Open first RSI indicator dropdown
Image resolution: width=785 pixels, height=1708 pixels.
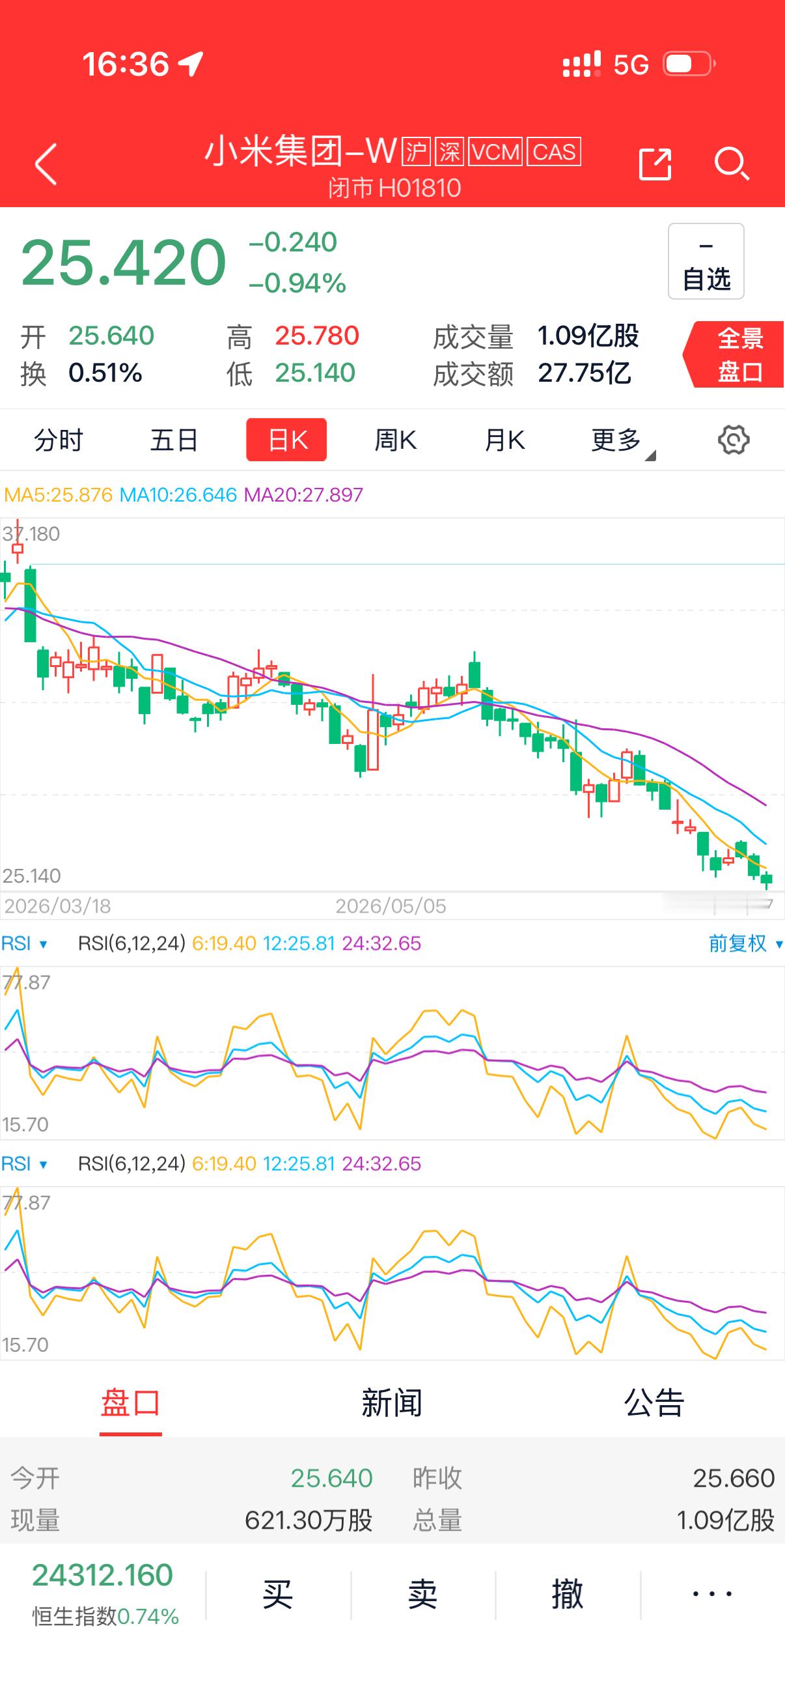pos(25,943)
